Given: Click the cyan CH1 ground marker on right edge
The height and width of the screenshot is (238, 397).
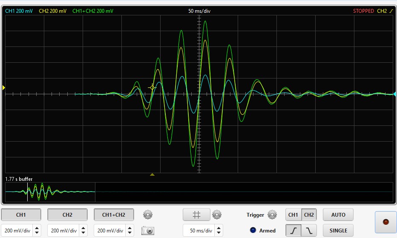Looking at the screenshot, I should (x=395, y=94).
